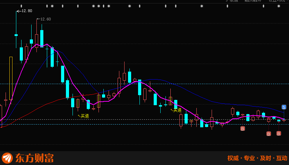Image resolution: width=289 pixels, height=165 pixels.
Task: Click the middle B buy marker of three
Action: 269,134
